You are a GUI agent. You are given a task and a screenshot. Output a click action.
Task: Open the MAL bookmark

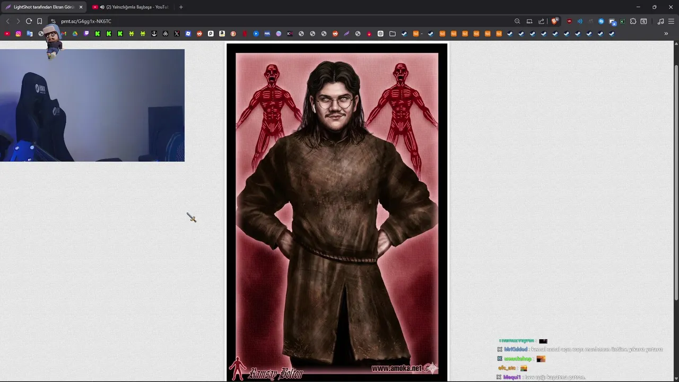tap(267, 33)
